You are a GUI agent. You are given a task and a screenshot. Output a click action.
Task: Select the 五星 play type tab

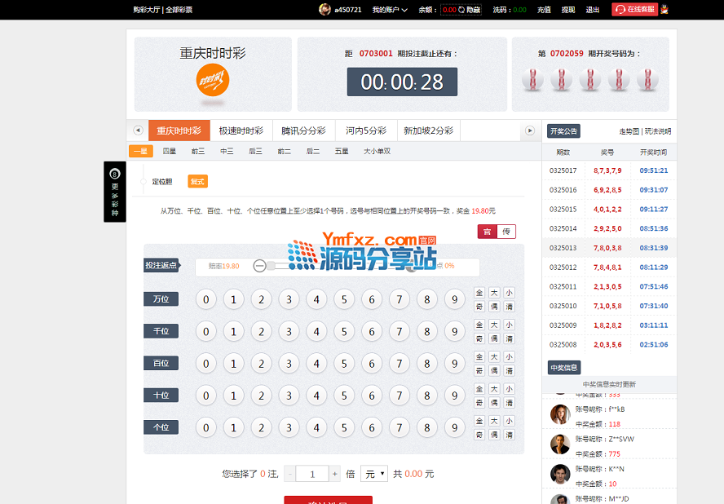341,151
